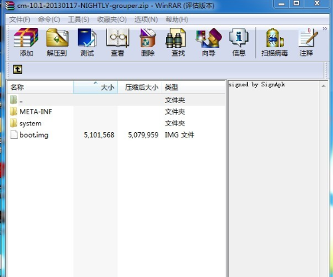The width and height of the screenshot is (333, 277).
Task: Click boot.img size value 5,101,568
Action: (x=99, y=135)
